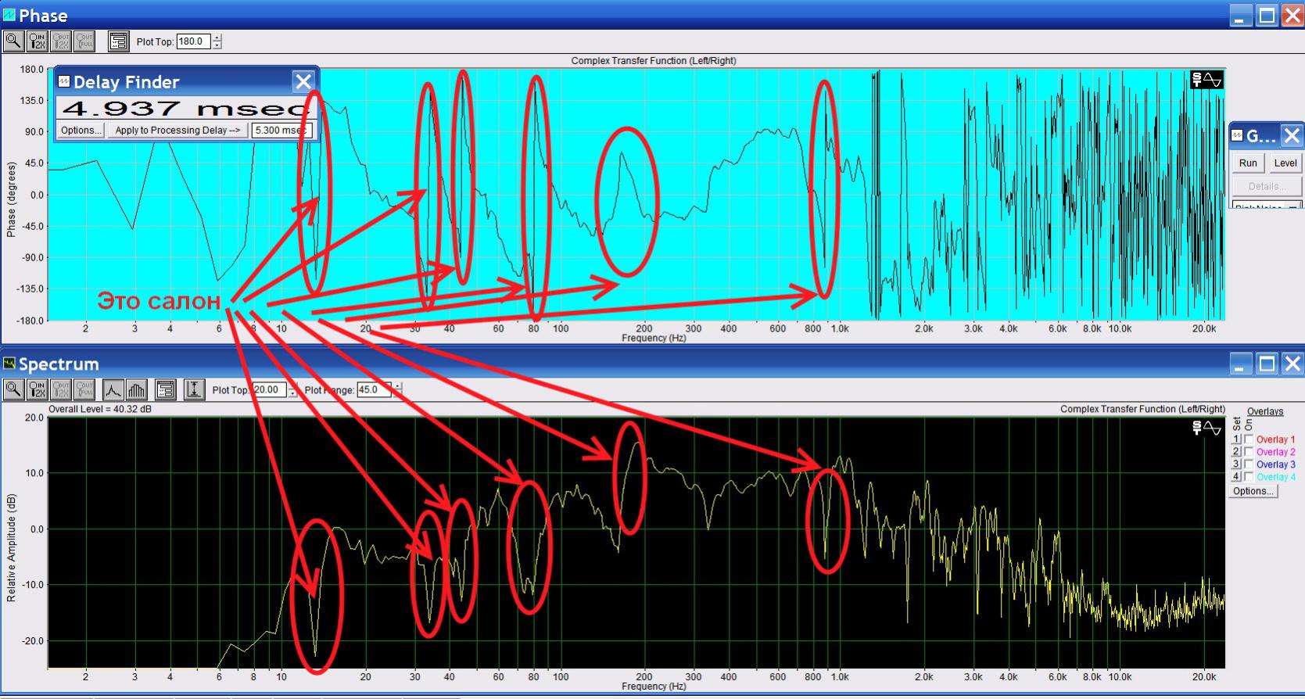Click the Spectrum Plot Range input field
1305x699 pixels.
click(372, 389)
